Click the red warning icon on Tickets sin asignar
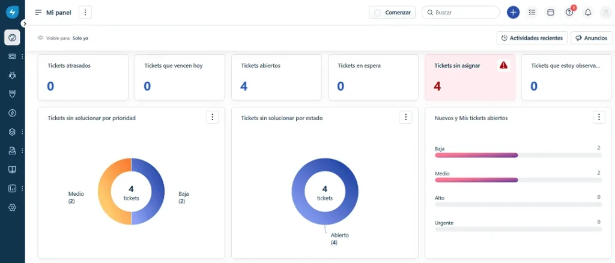 (504, 65)
